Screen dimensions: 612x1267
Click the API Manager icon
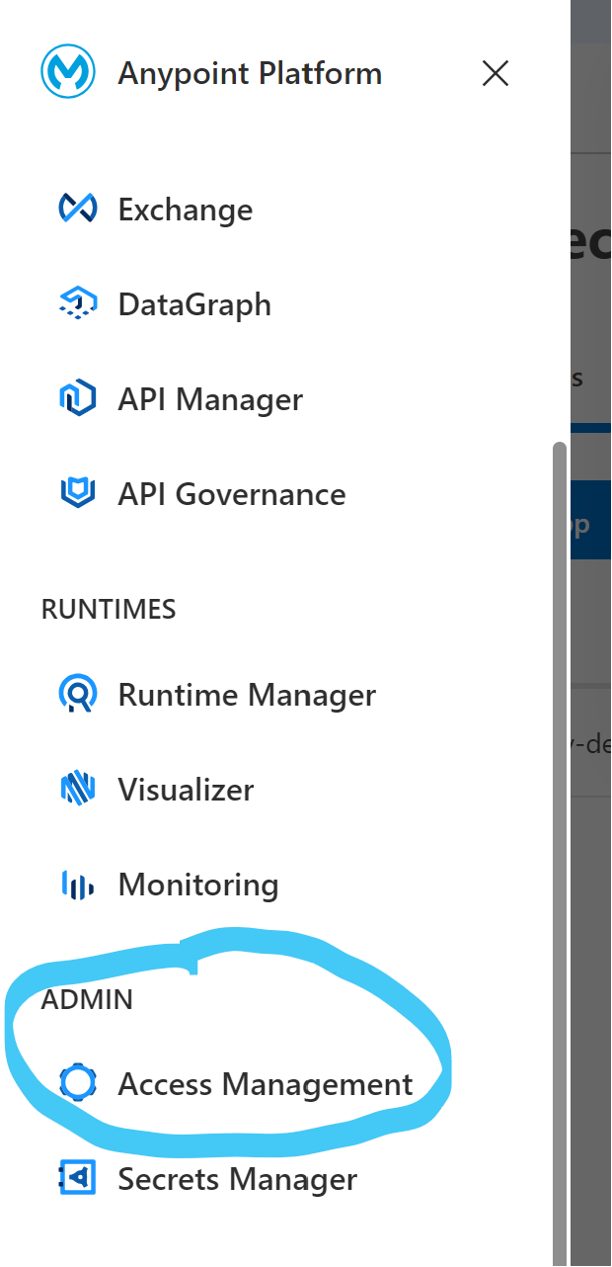coord(77,398)
